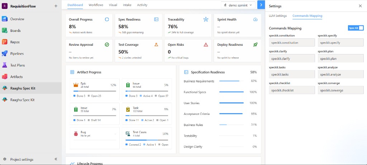Click the speckit.specify input field
This screenshot has width=367, height=165.
(x=341, y=43)
